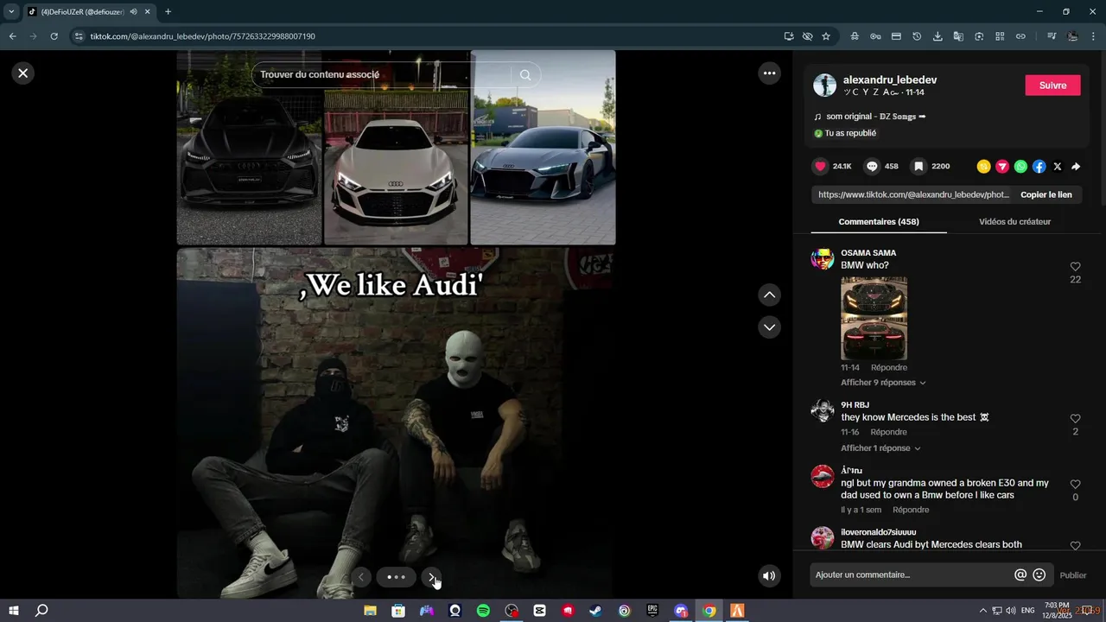The height and width of the screenshot is (622, 1106).
Task: Share the post to WhatsApp
Action: (x=1020, y=167)
